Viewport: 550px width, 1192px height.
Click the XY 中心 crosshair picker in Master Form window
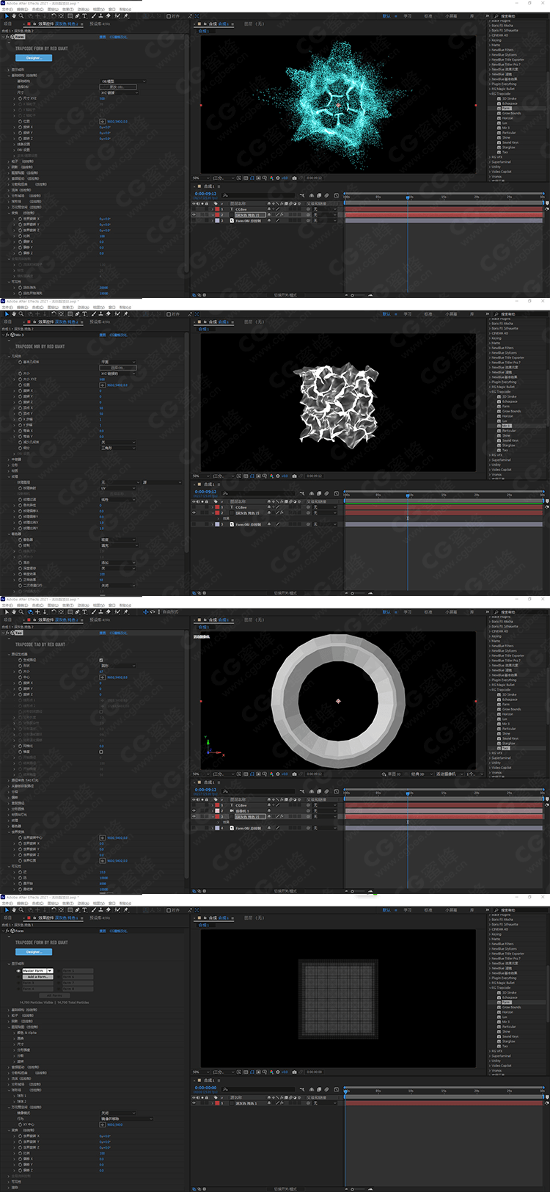pos(103,1124)
